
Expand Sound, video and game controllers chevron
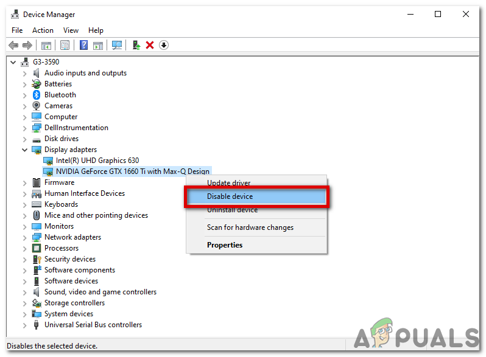25,293
